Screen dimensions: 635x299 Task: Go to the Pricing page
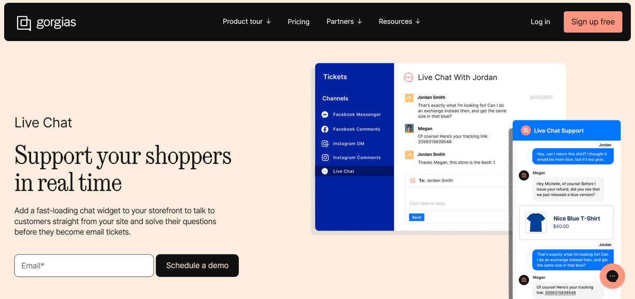pos(298,22)
